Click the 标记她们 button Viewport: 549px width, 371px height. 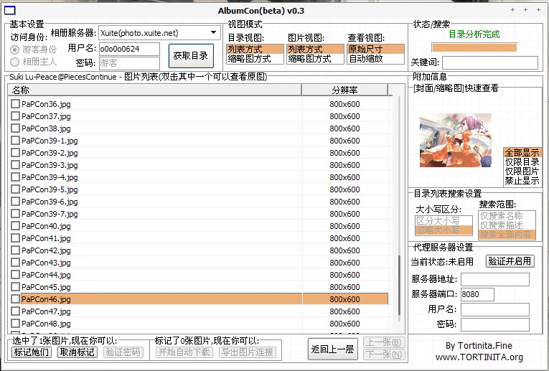point(32,352)
